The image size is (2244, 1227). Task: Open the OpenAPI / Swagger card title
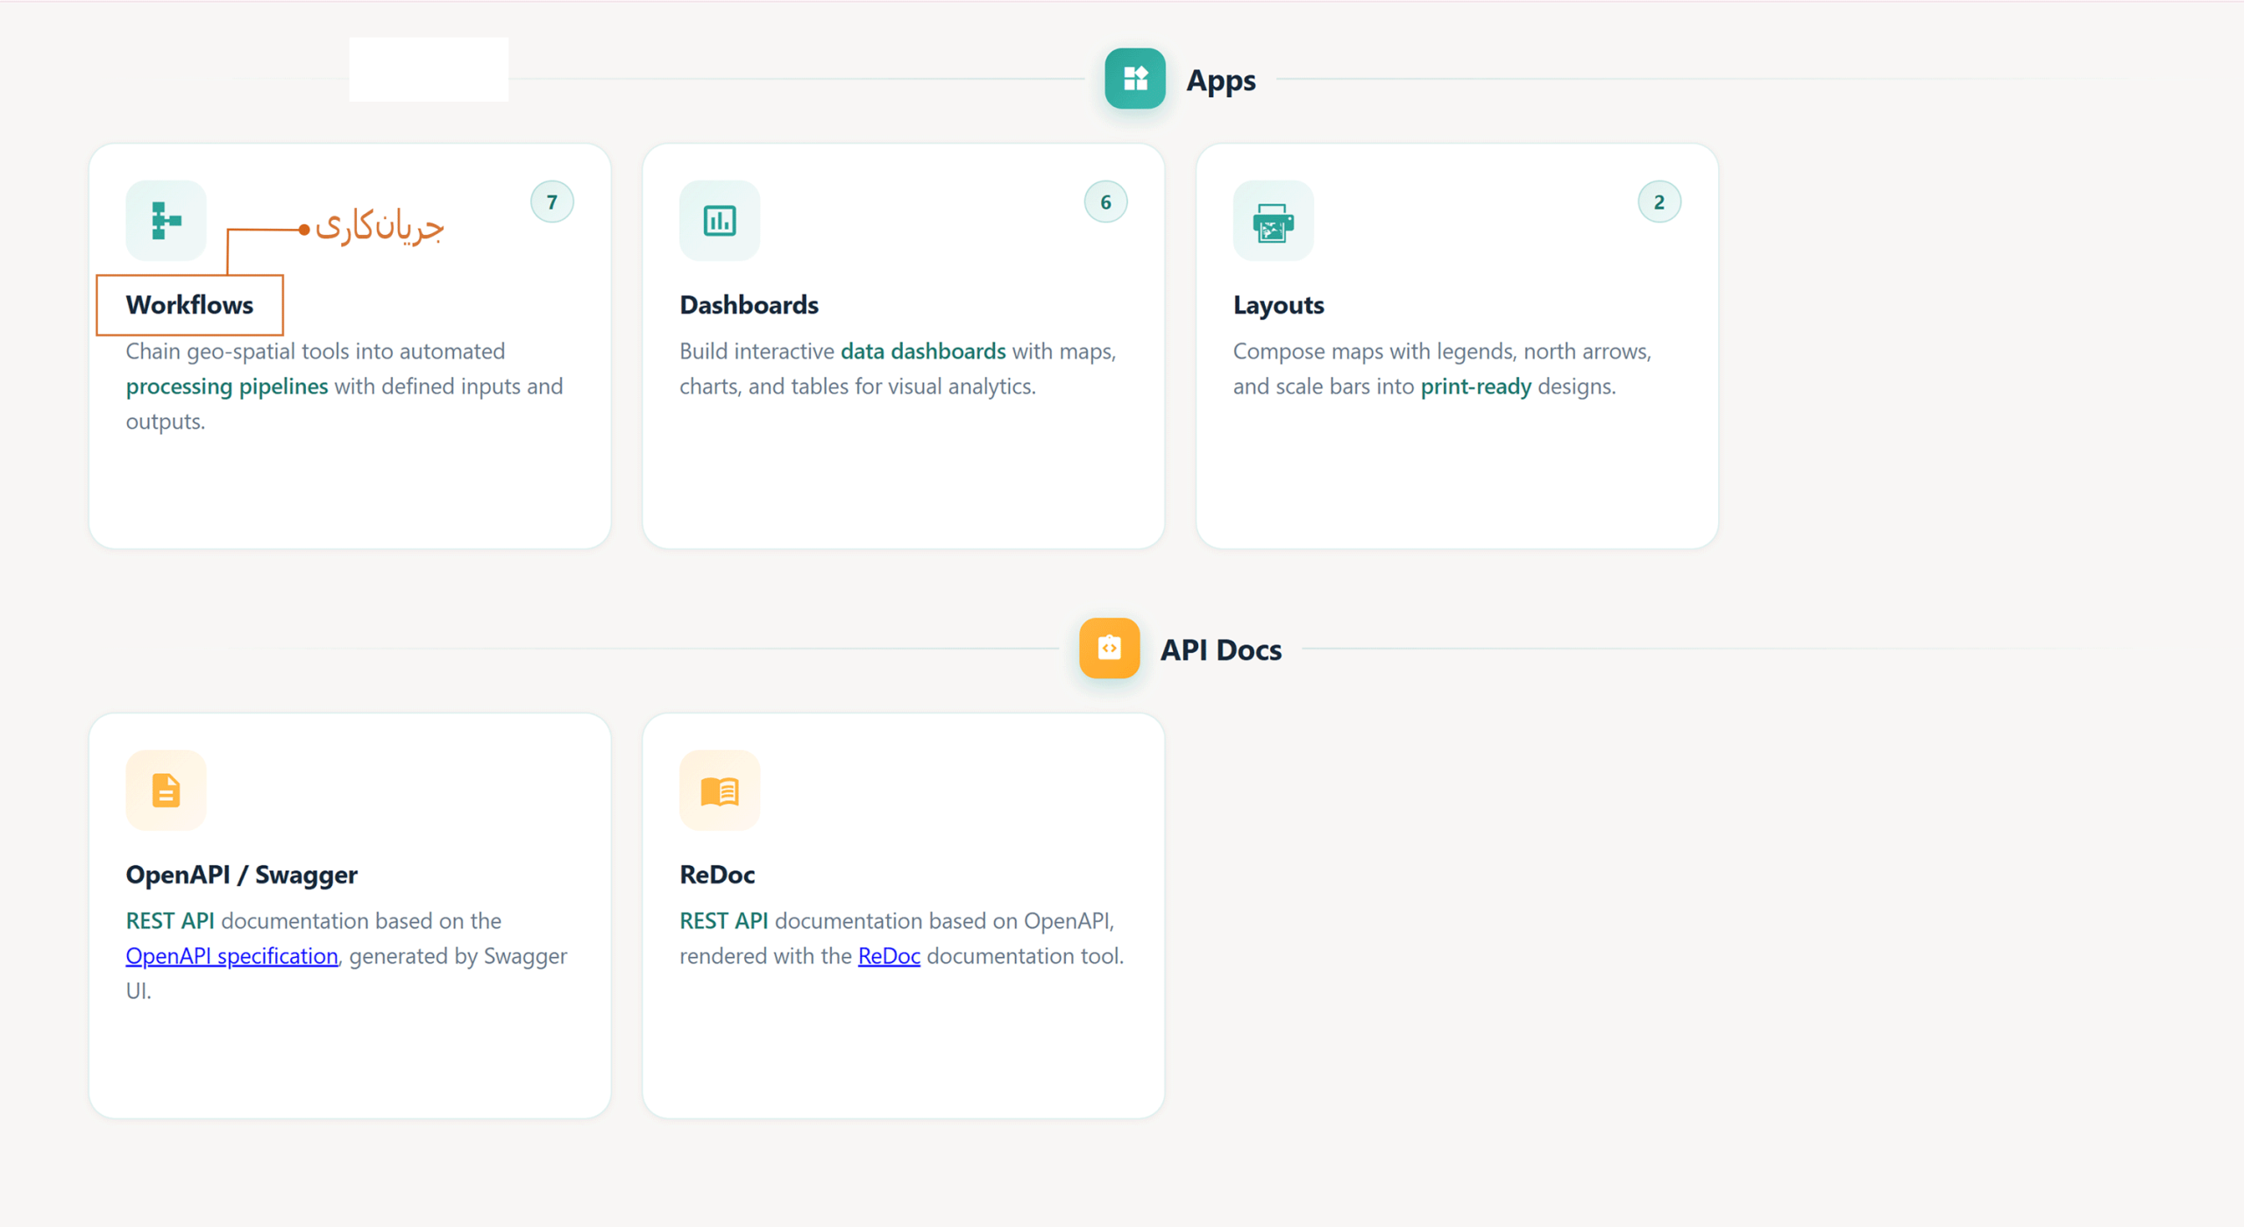click(x=241, y=875)
